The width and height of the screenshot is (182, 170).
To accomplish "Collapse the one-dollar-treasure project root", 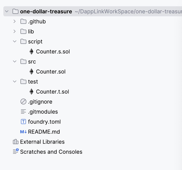I will point(7,11).
